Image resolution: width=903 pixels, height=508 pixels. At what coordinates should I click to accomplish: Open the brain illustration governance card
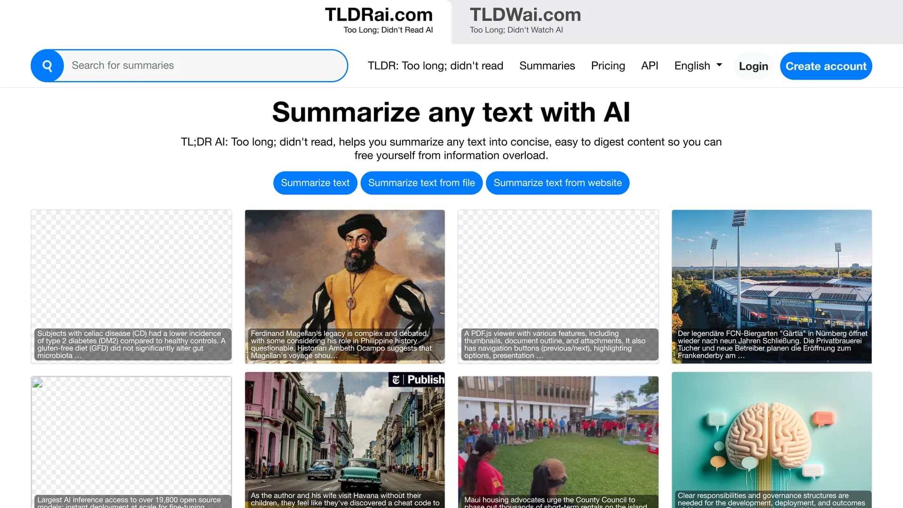point(772,440)
